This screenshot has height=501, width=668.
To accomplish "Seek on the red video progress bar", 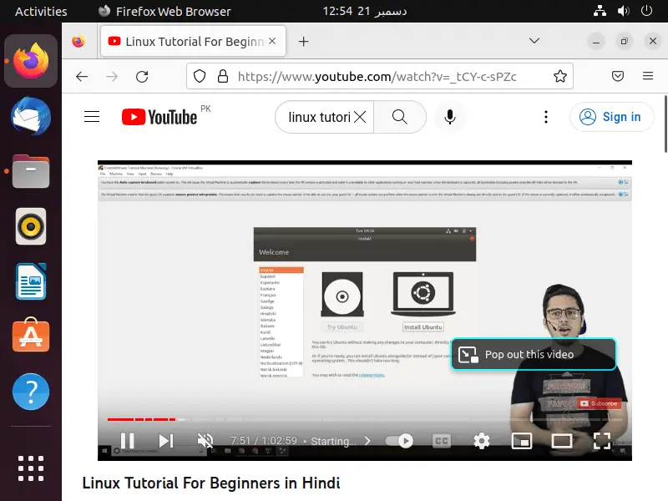I will pyautogui.click(x=364, y=419).
